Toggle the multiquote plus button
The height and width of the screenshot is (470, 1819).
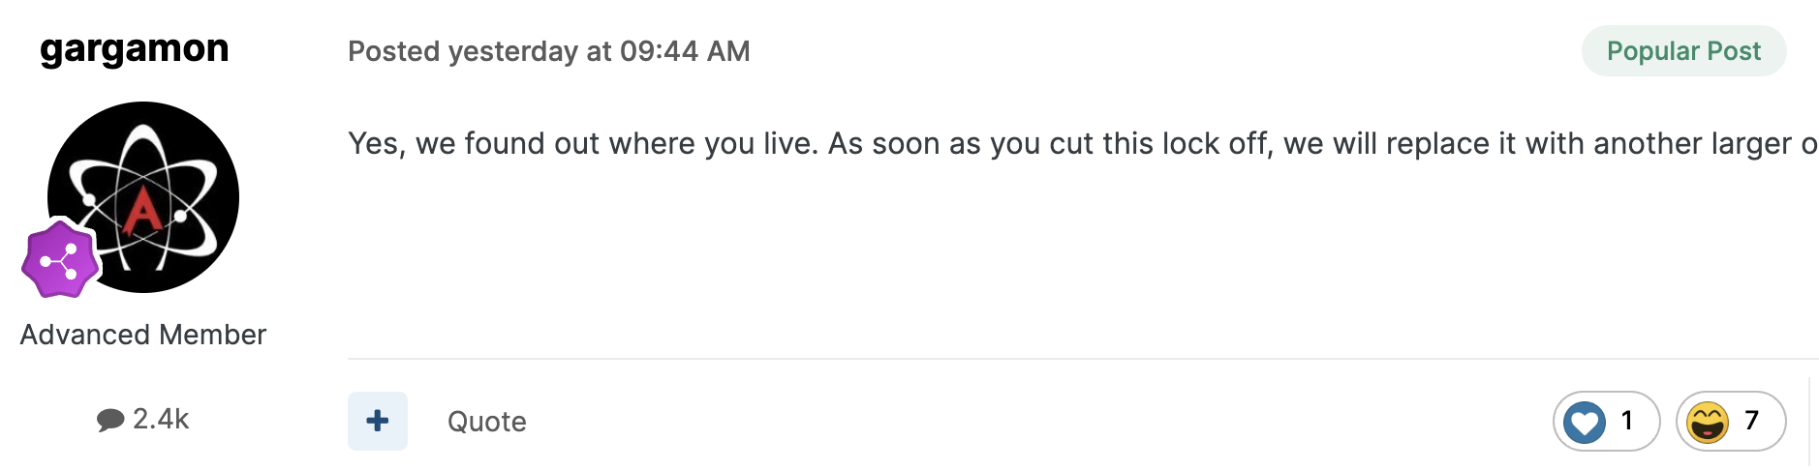378,421
